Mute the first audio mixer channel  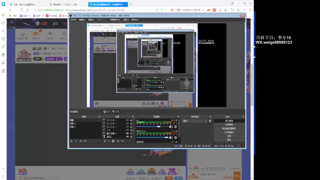pos(171,127)
